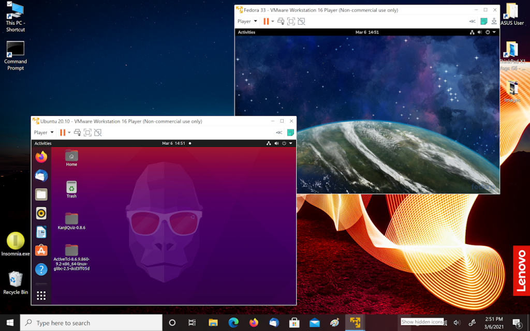Expand the Fedora system menu arrow
Image resolution: width=530 pixels, height=331 pixels.
pos(494,33)
